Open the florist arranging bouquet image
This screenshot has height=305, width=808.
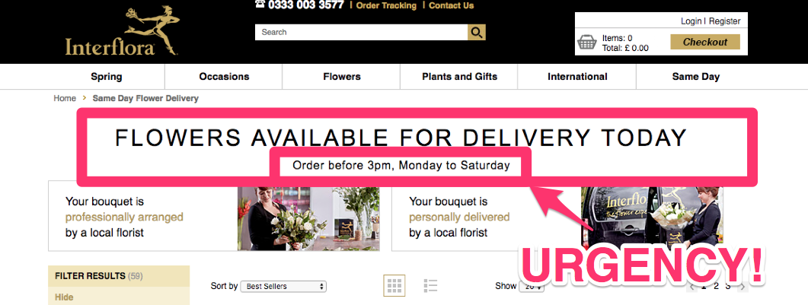pyautogui.click(x=308, y=218)
